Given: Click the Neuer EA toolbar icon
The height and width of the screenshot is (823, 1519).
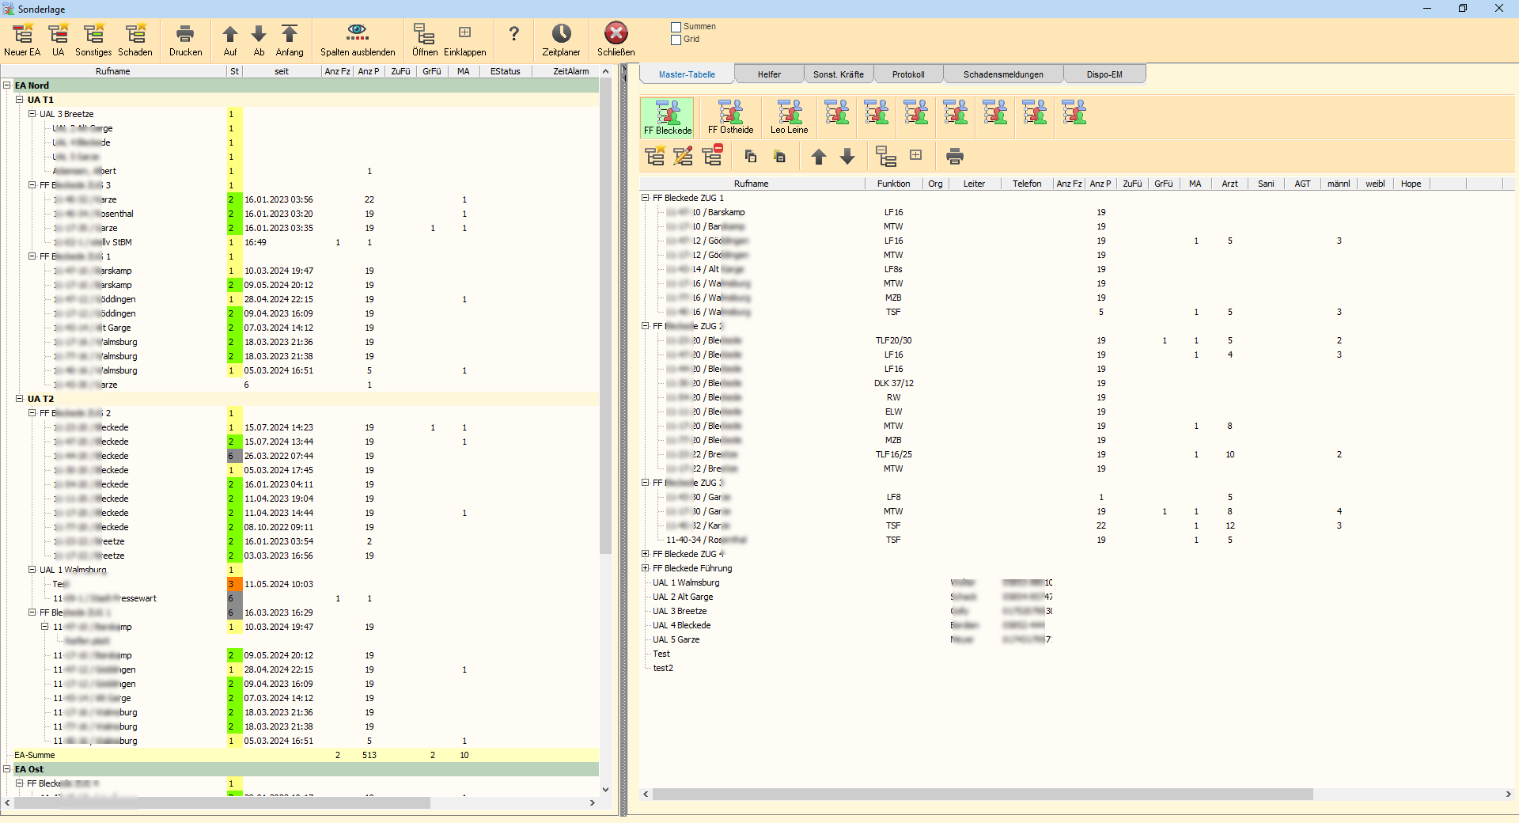Looking at the screenshot, I should point(22,35).
